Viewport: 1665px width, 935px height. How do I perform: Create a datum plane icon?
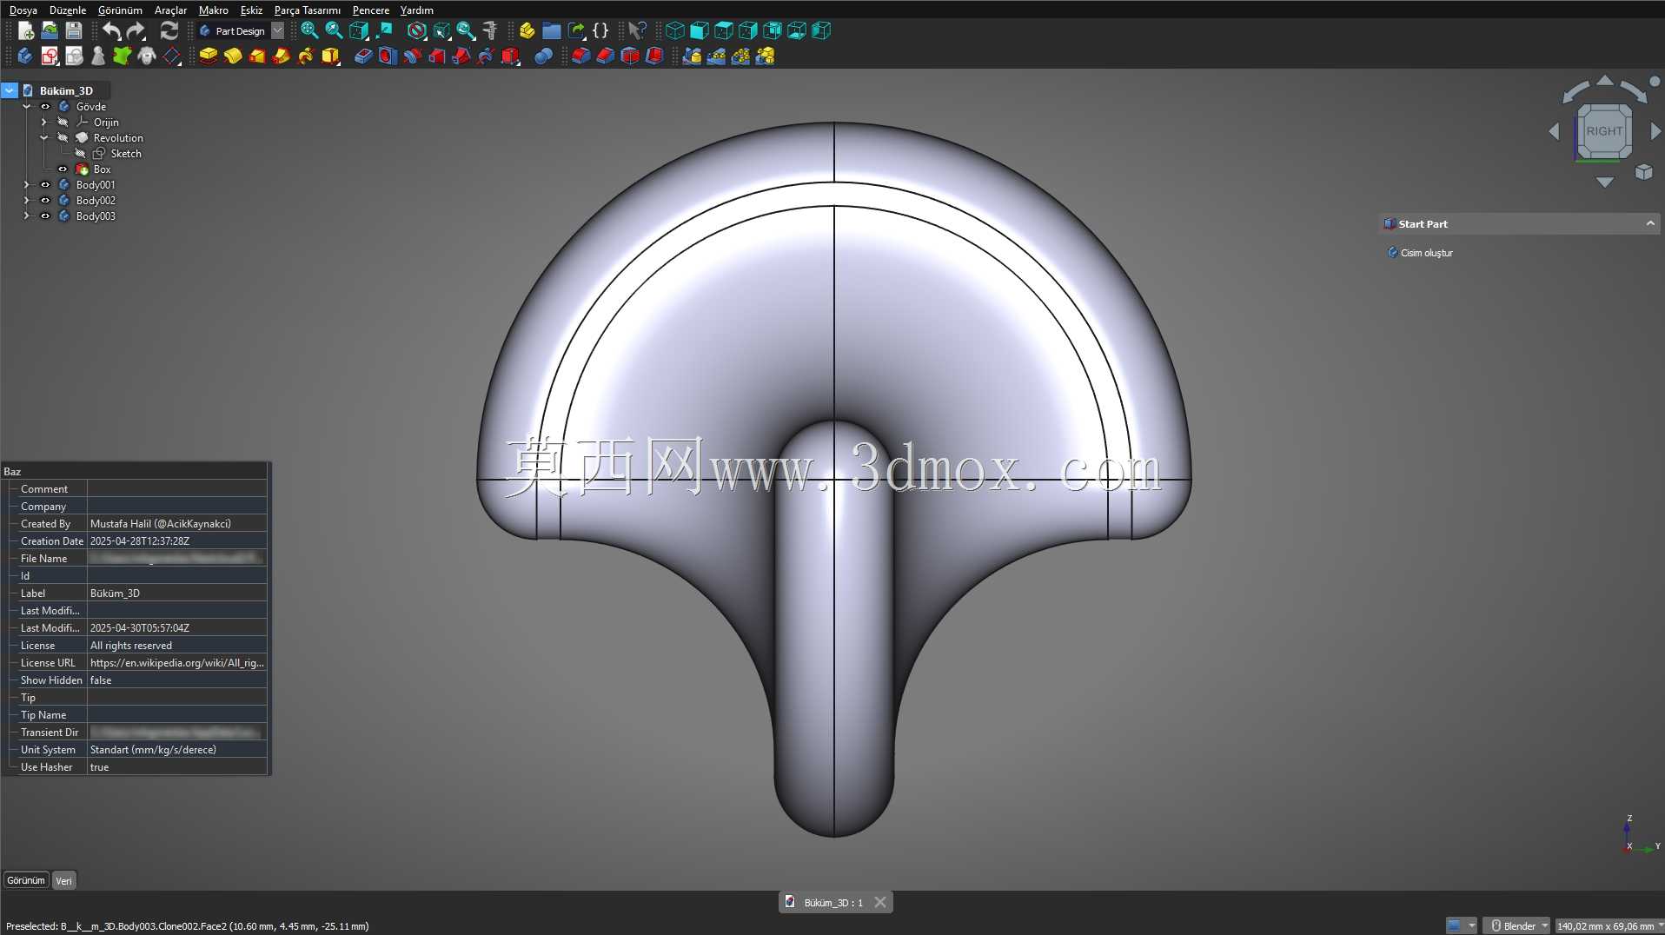[x=172, y=56]
